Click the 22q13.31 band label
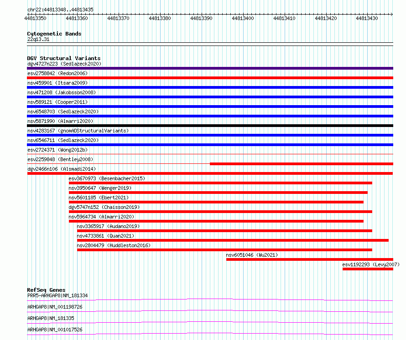 [x=38, y=39]
